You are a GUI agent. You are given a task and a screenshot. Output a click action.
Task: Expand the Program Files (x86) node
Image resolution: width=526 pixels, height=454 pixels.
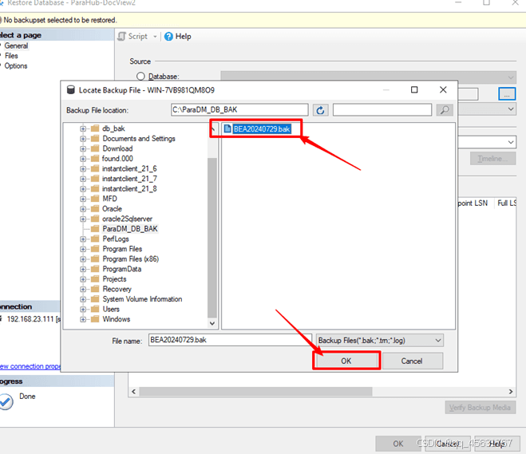click(x=83, y=259)
